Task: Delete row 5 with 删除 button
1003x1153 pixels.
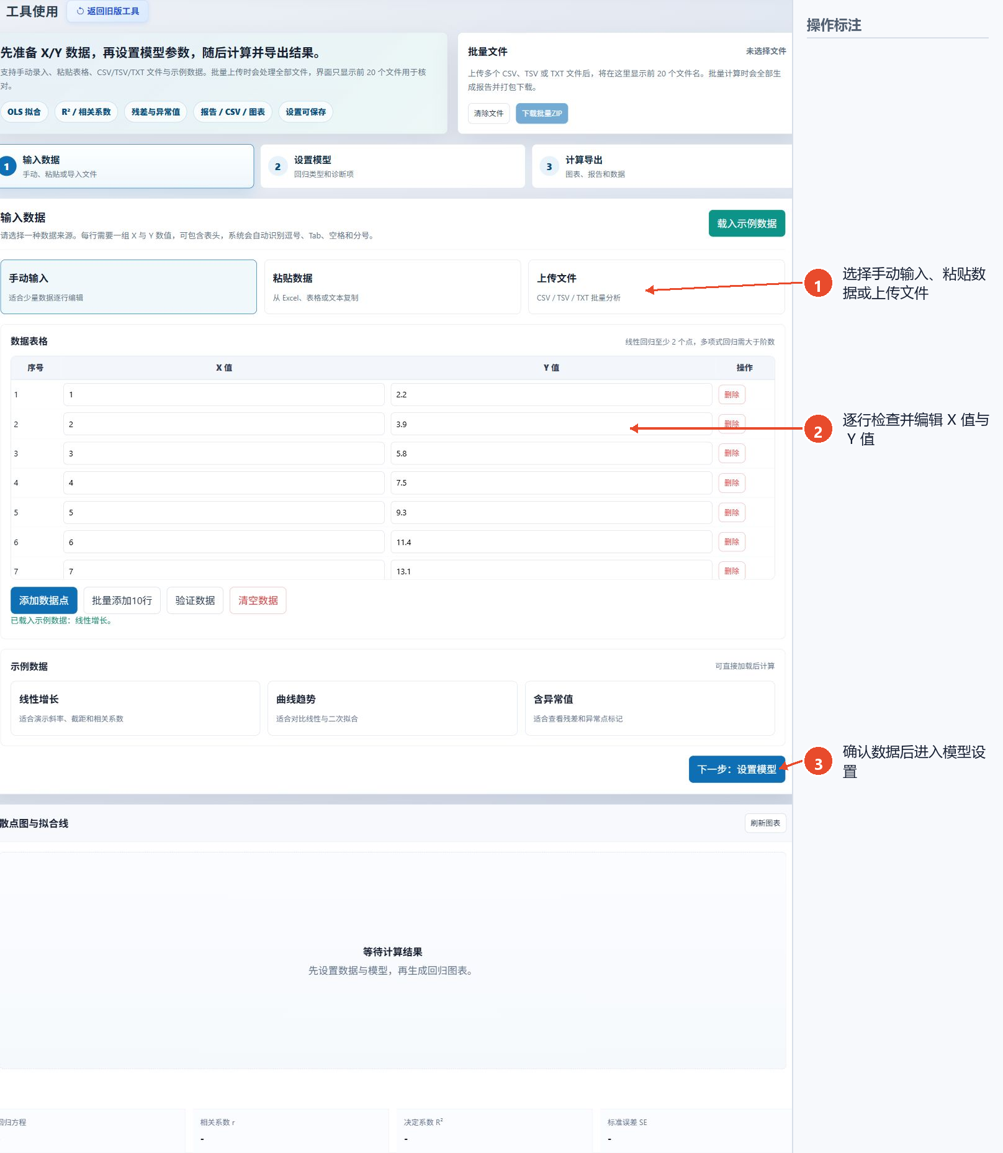Action: click(x=732, y=513)
